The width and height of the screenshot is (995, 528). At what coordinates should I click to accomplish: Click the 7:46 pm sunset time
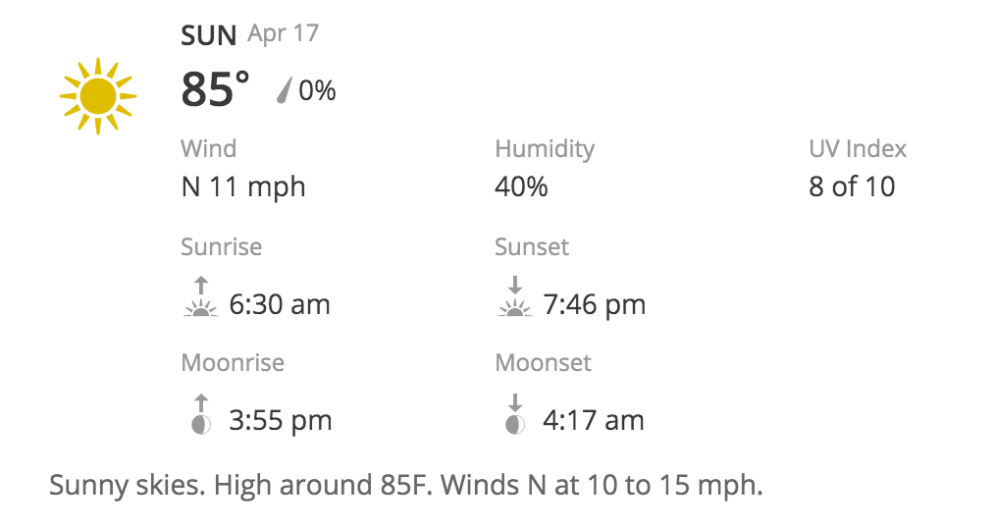tap(595, 304)
